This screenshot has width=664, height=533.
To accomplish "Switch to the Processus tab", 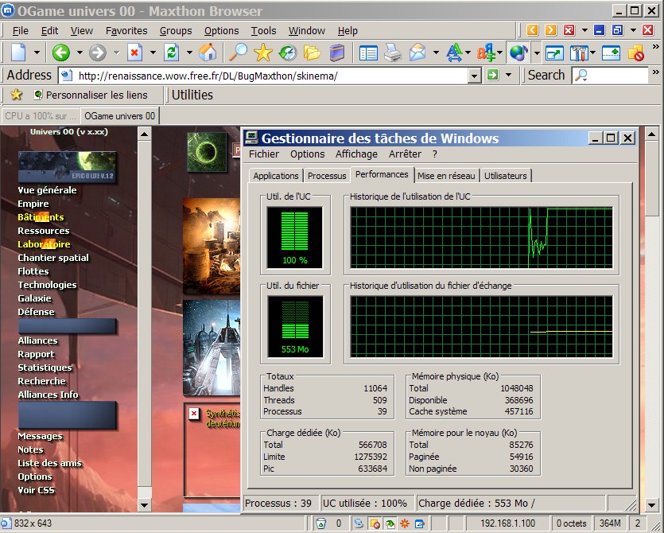I will [x=327, y=175].
